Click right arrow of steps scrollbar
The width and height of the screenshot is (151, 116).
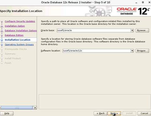pyautogui.click(x=35, y=108)
